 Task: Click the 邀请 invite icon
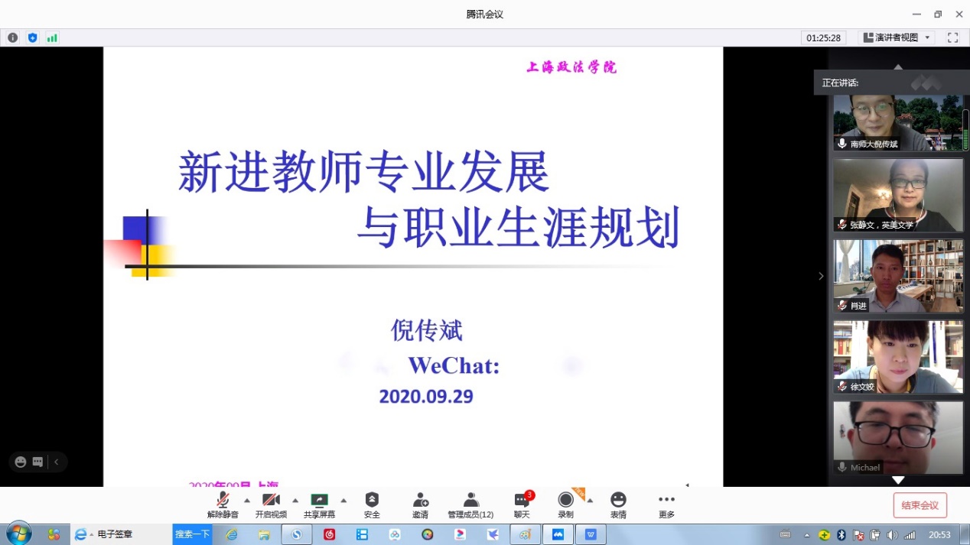[x=421, y=504]
